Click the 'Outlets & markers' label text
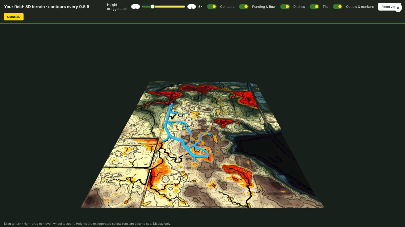 point(360,7)
